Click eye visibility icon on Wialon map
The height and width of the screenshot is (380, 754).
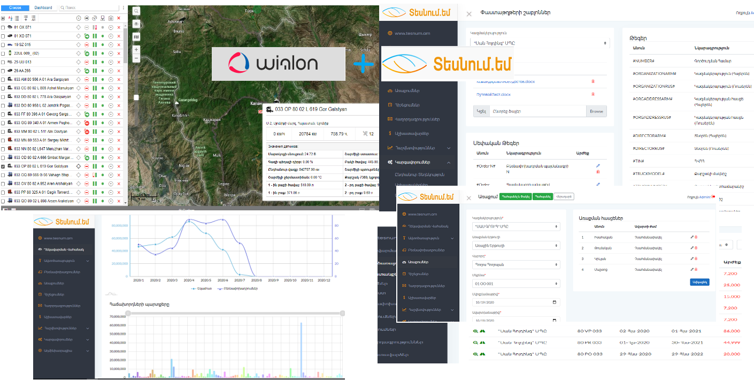[136, 24]
